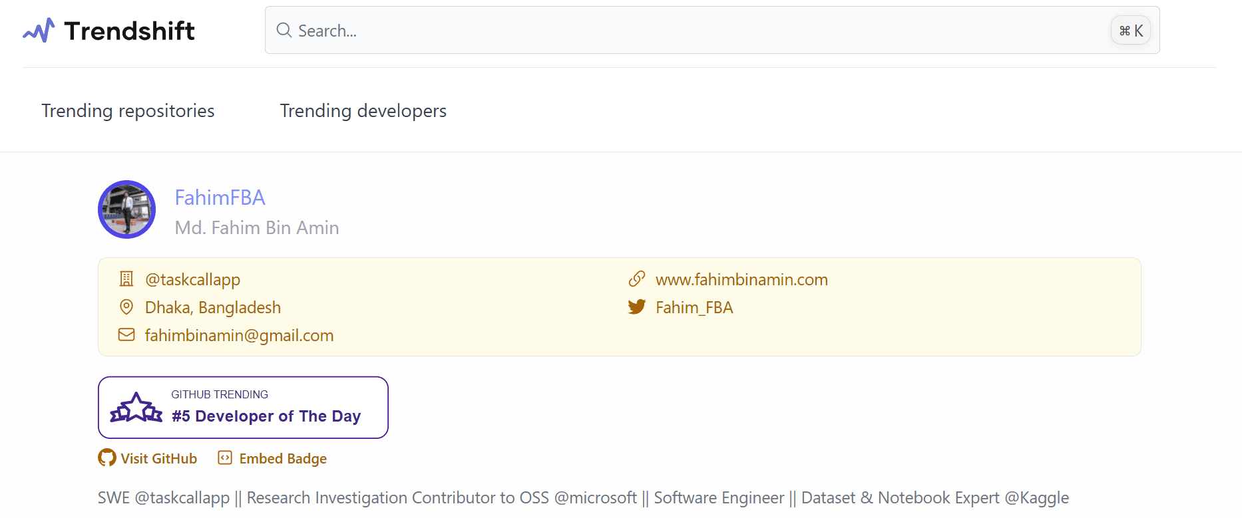The height and width of the screenshot is (518, 1242).
Task: Click the #5 Developer of The Day badge
Action: 243,408
